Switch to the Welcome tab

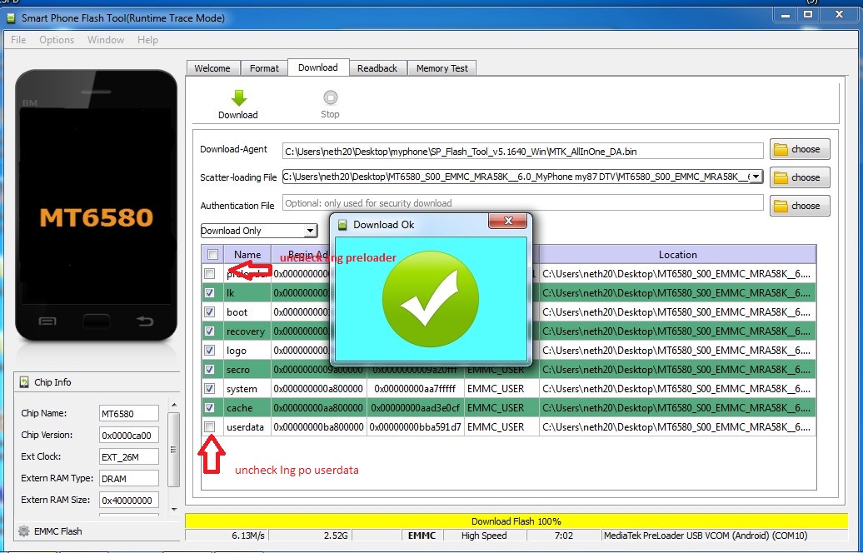(212, 68)
